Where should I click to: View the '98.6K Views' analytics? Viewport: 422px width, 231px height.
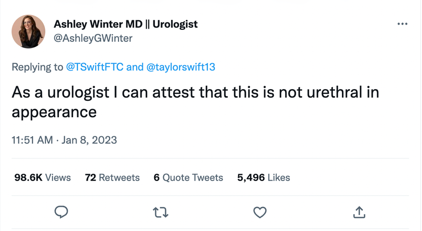tap(43, 178)
